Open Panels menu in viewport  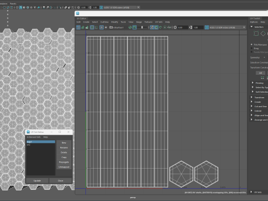(13, 3)
